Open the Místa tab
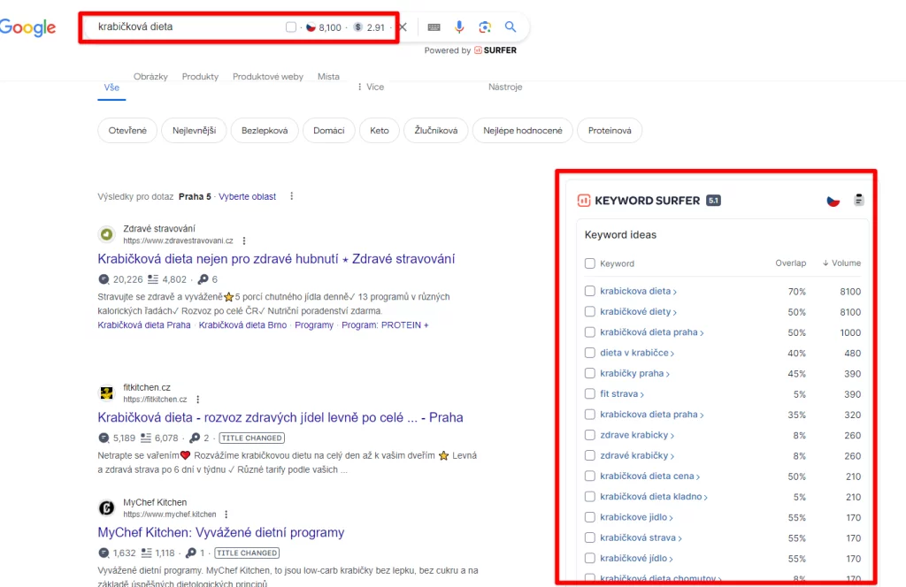This screenshot has width=906, height=587. (328, 76)
